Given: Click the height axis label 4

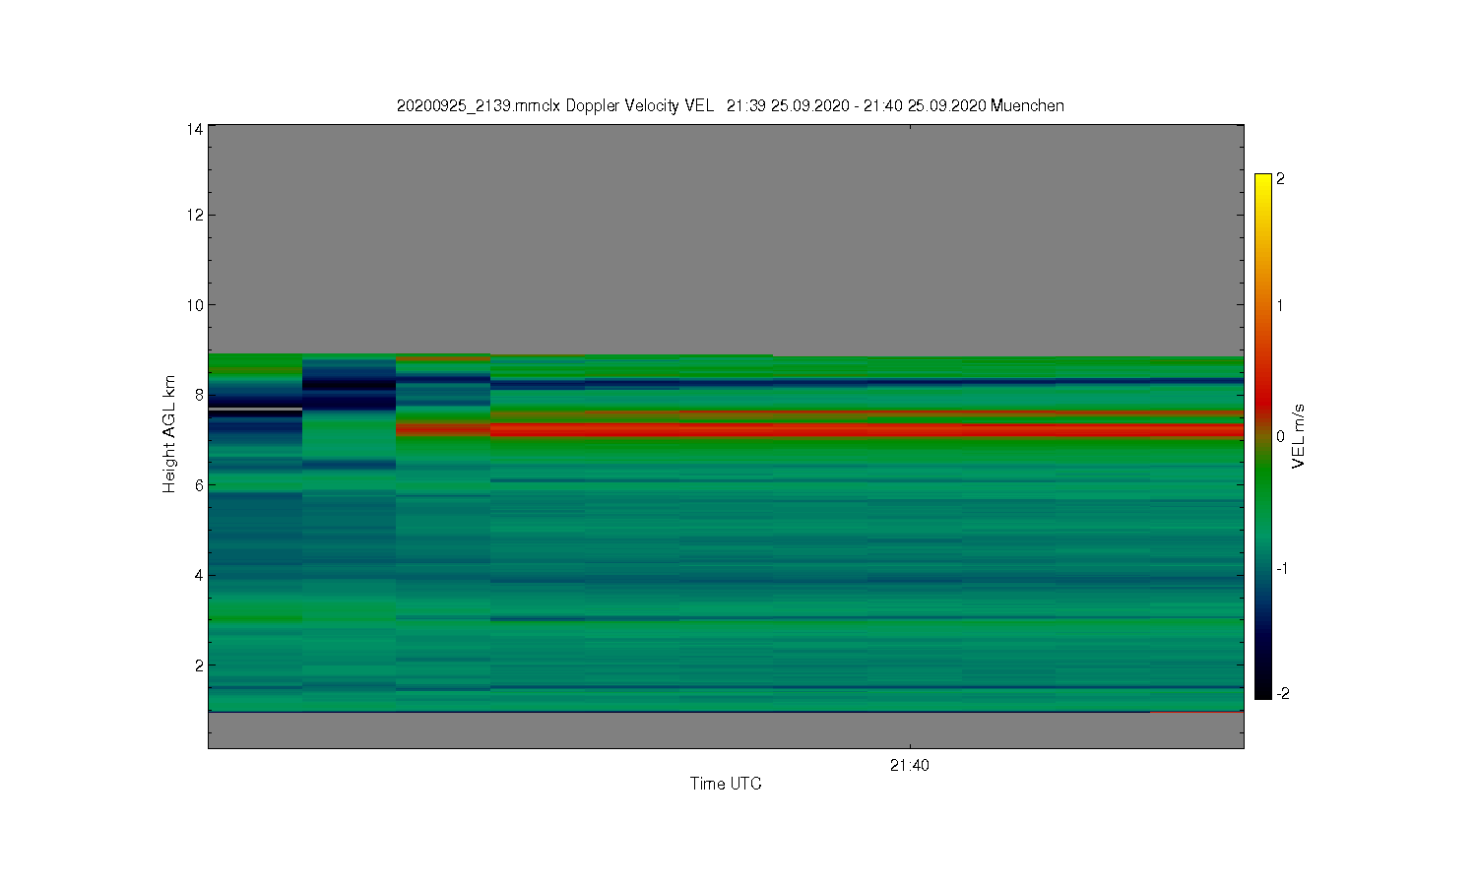Looking at the screenshot, I should coord(199,575).
